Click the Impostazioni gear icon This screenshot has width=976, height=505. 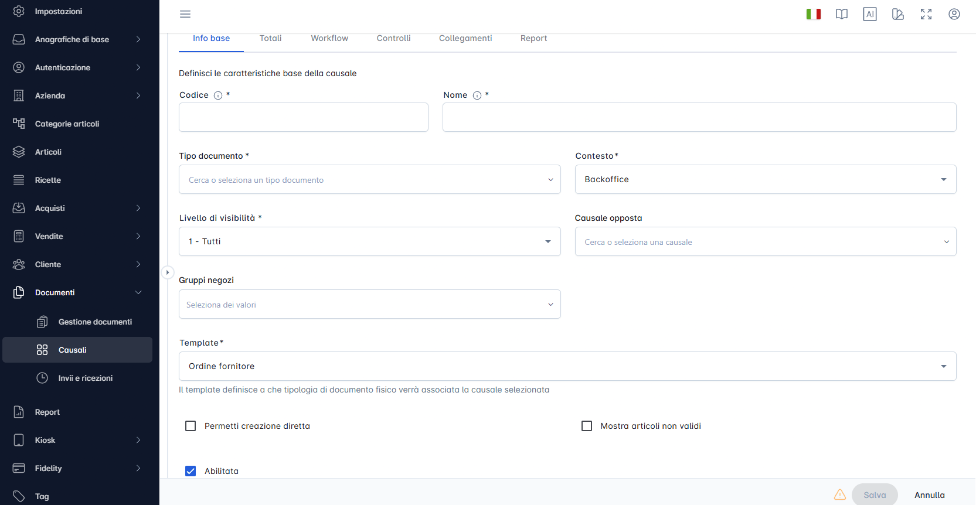pyautogui.click(x=19, y=11)
